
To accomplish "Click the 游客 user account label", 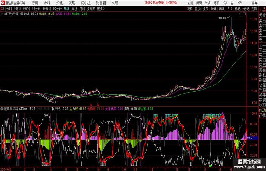I will pos(254,3).
